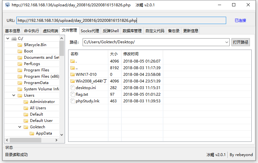Viewport: 258px width, 163px height.
Task: Collapse the Users tree node
Action: (x=14, y=95)
